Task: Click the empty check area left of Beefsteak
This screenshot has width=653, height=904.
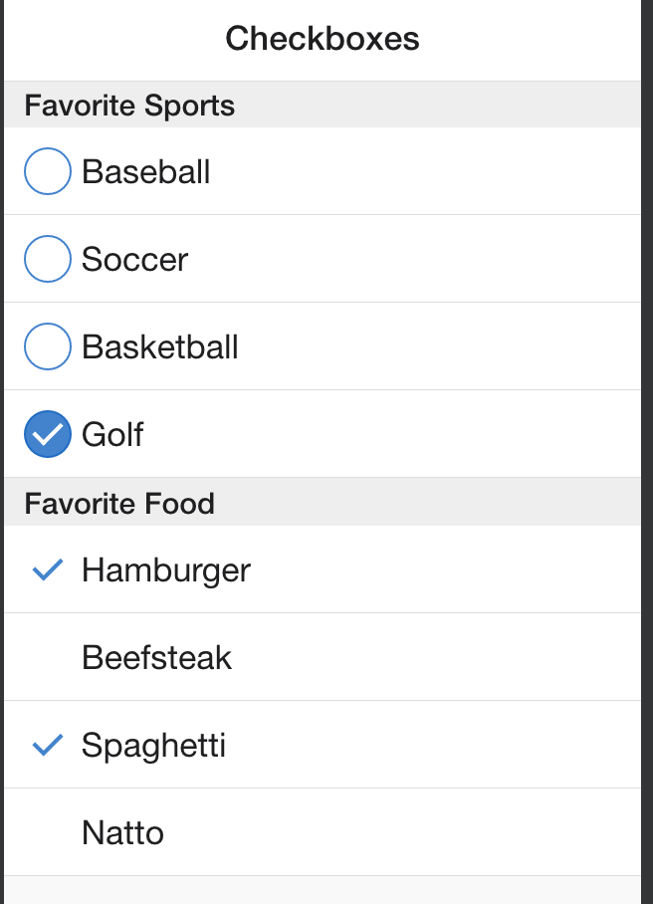Action: (x=48, y=657)
